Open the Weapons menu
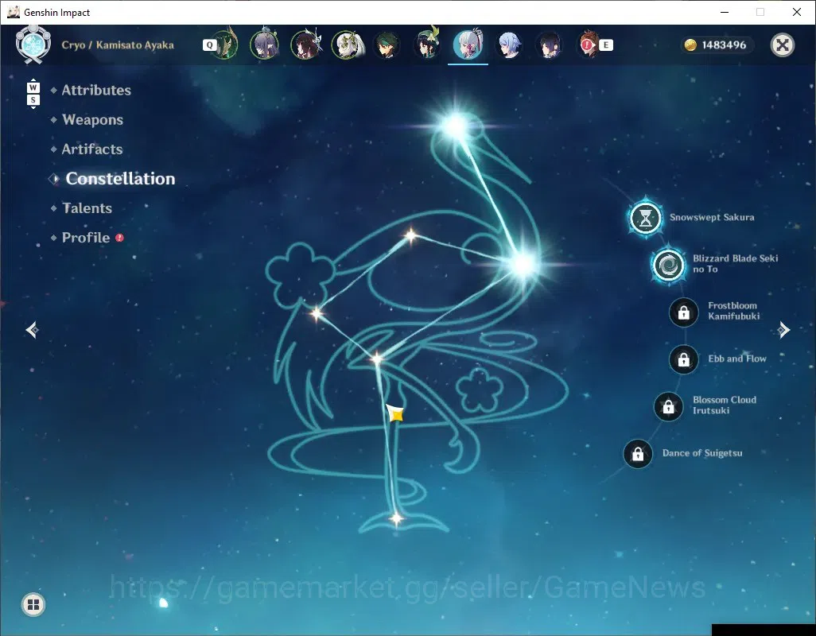 point(92,119)
